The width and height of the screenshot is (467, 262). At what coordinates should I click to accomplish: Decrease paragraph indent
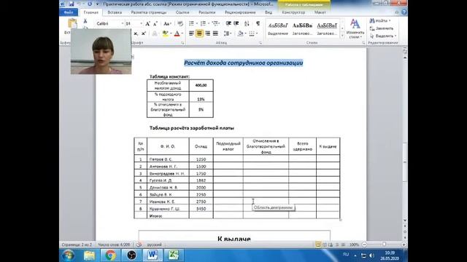pos(228,23)
